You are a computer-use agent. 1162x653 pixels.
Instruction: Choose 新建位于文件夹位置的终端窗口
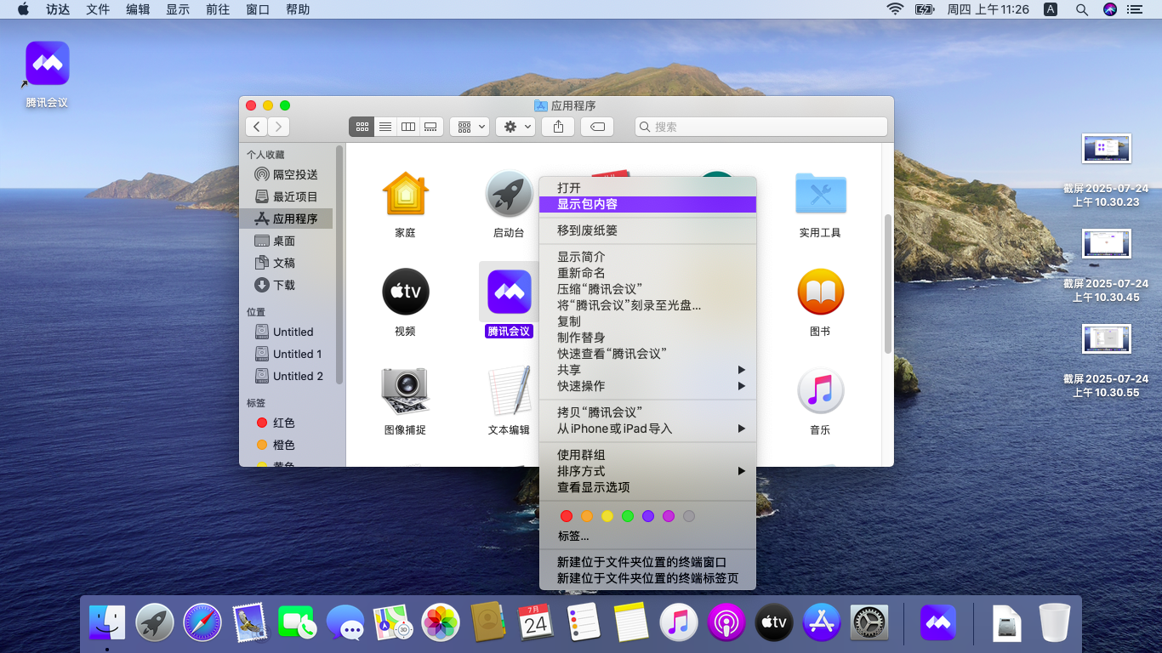(x=647, y=562)
